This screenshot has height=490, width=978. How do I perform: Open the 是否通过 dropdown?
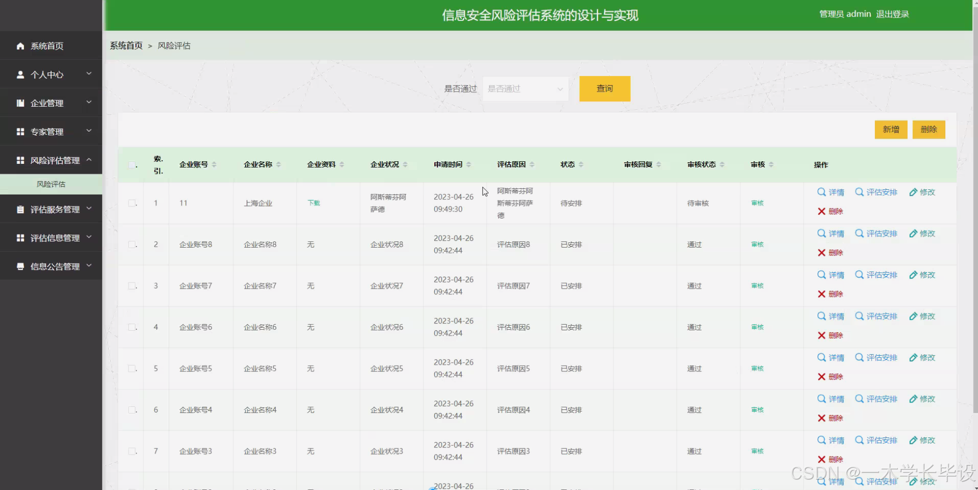(524, 88)
